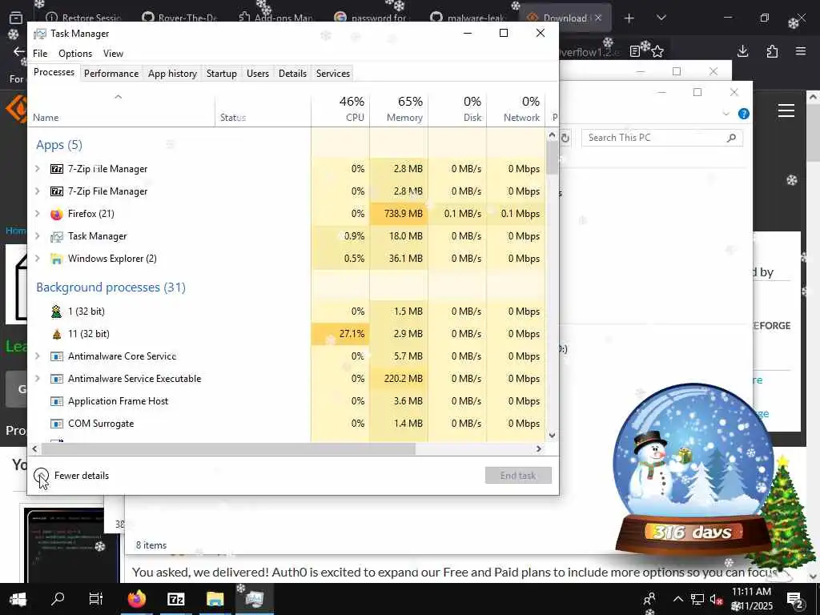Image resolution: width=820 pixels, height=615 pixels.
Task: Open File Explorer from taskbar
Action: pos(215,599)
